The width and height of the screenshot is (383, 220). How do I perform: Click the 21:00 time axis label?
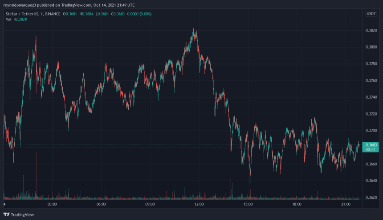346,204
